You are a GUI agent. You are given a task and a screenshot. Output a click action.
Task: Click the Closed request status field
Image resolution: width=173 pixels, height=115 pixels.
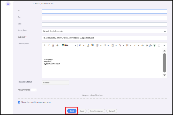(55, 83)
